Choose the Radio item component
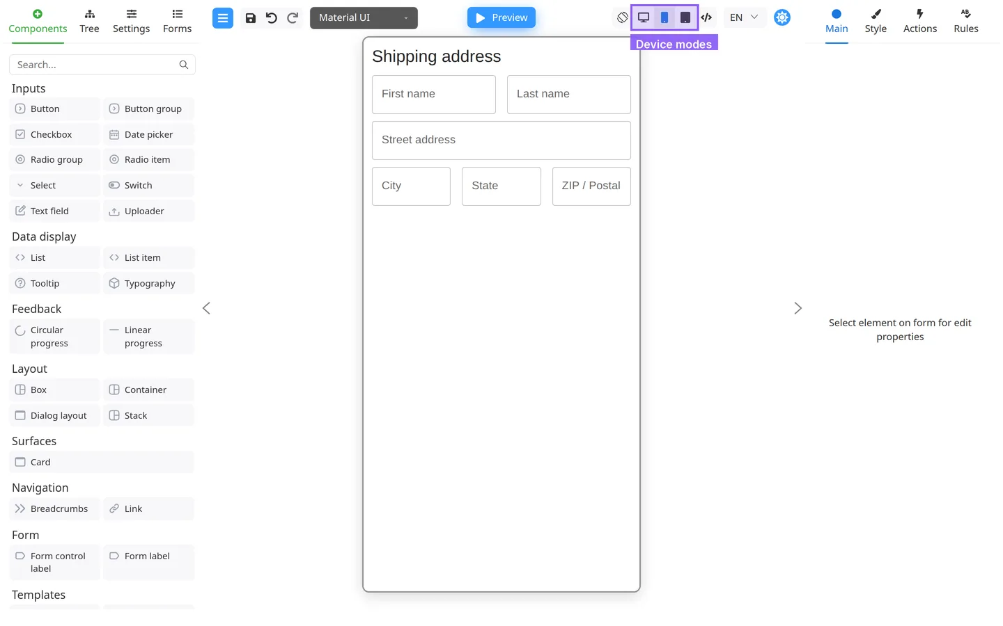 tap(149, 160)
